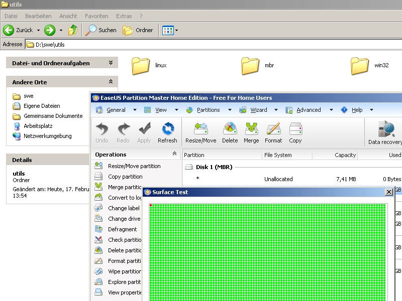Viewport: 402px width, 301px height.
Task: Open the Datei menu in Explorer
Action: 11,16
